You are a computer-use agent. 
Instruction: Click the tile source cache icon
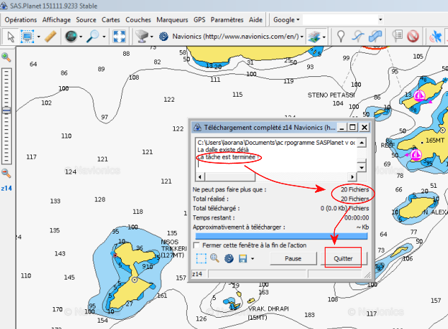click(142, 37)
